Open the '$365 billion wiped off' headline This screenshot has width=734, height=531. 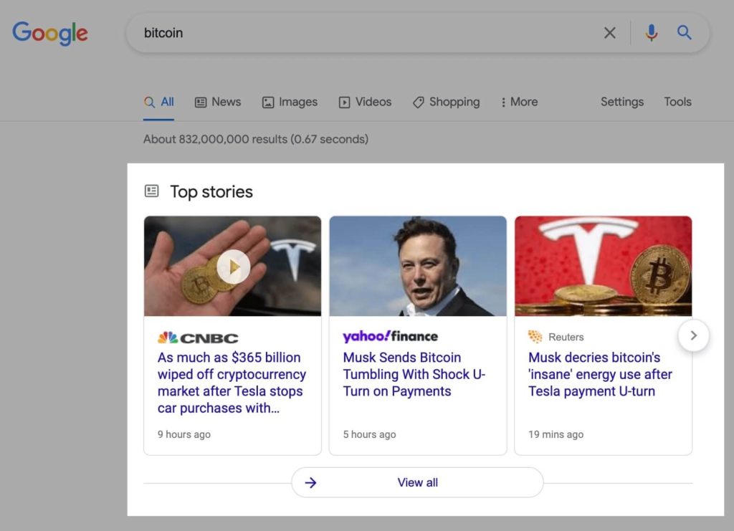tap(232, 383)
